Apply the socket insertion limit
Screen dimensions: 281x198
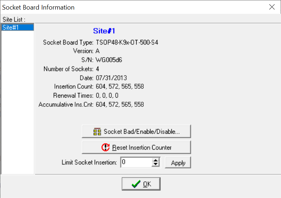[178, 163]
